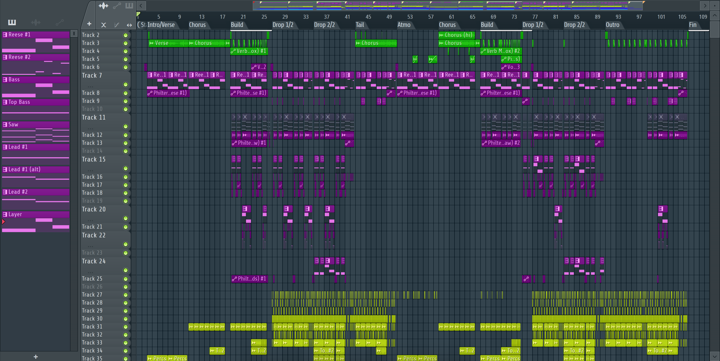720x361 pixels.
Task: Show patterns in the picker via piano icon
Action: [x=12, y=22]
